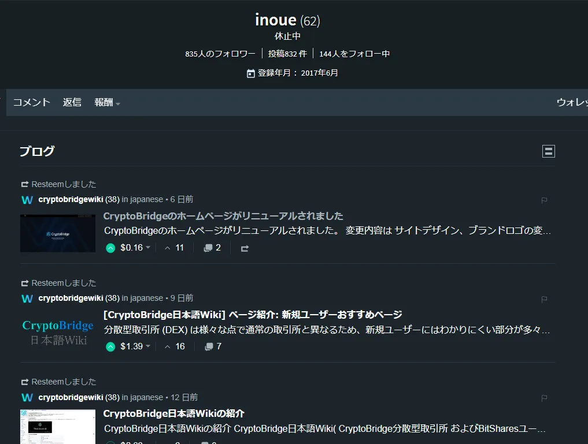
Task: Open japanese tag on the 12 日前 post
Action: coord(147,397)
